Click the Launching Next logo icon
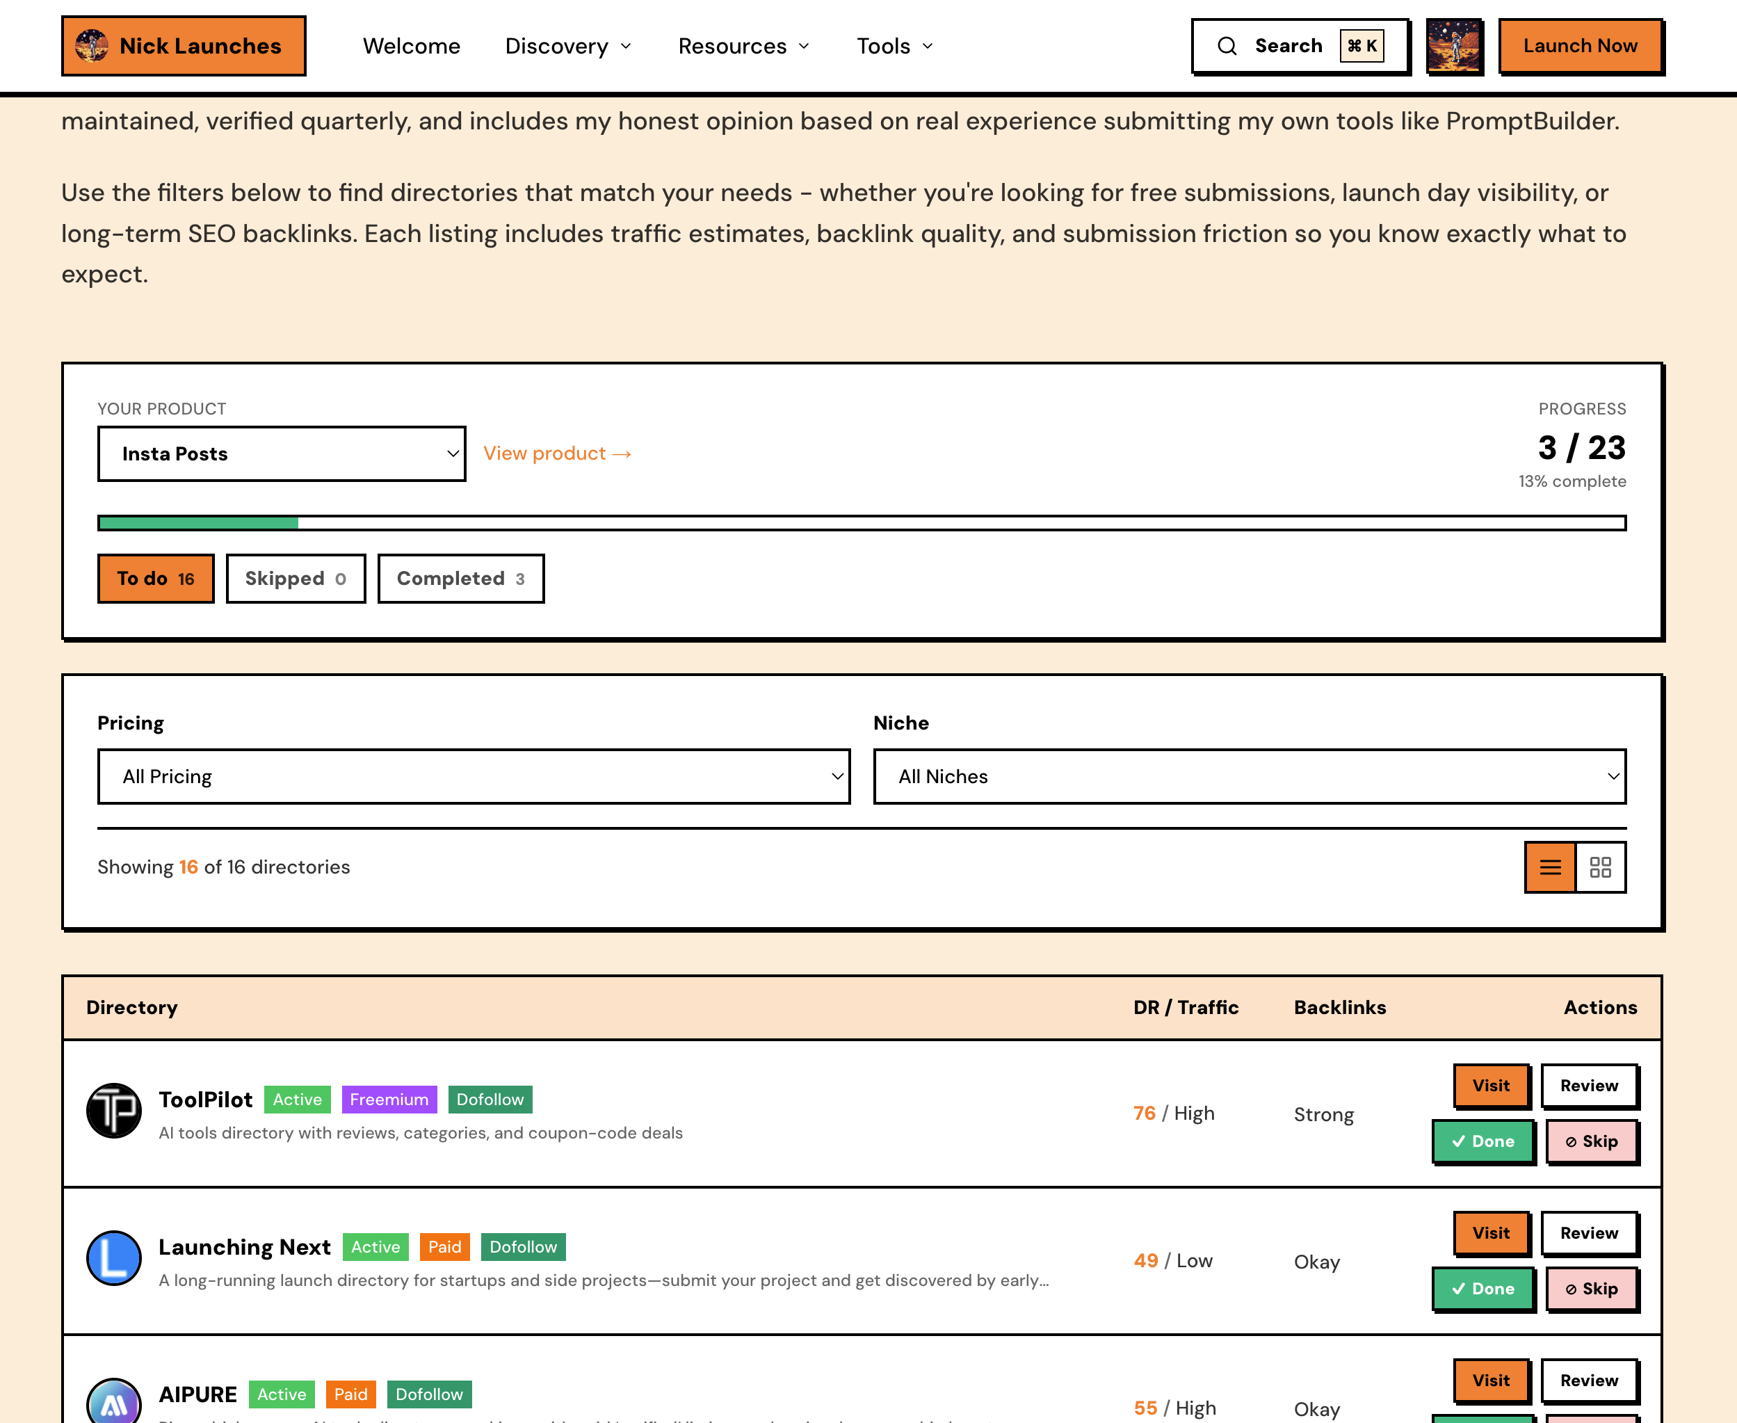 (114, 1258)
